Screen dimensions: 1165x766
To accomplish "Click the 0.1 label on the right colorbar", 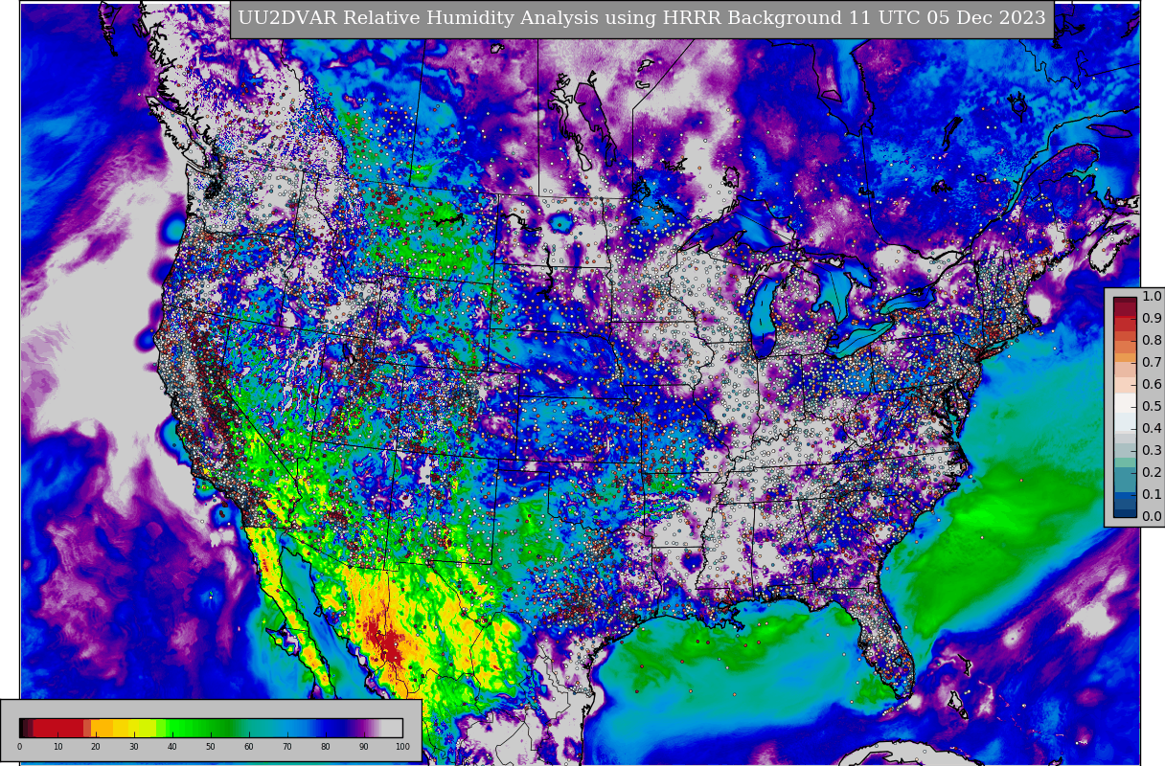I will click(x=1152, y=494).
